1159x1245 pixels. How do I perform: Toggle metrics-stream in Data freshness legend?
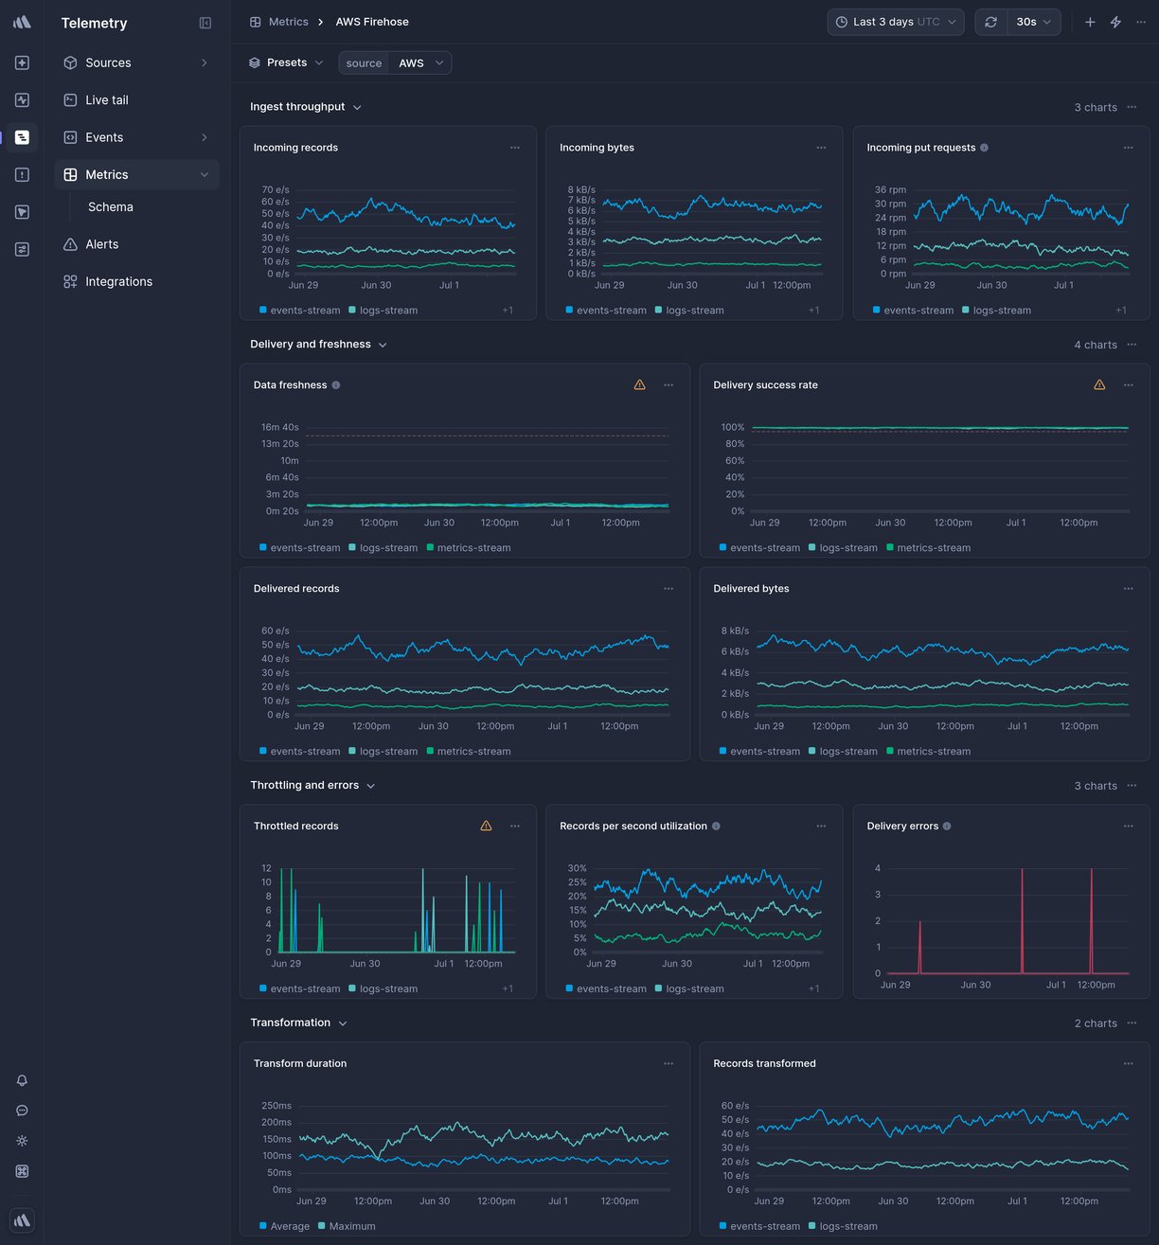[x=469, y=548]
